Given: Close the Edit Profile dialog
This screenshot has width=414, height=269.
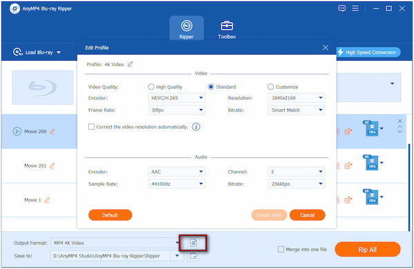Looking at the screenshot, I should pos(325,48).
